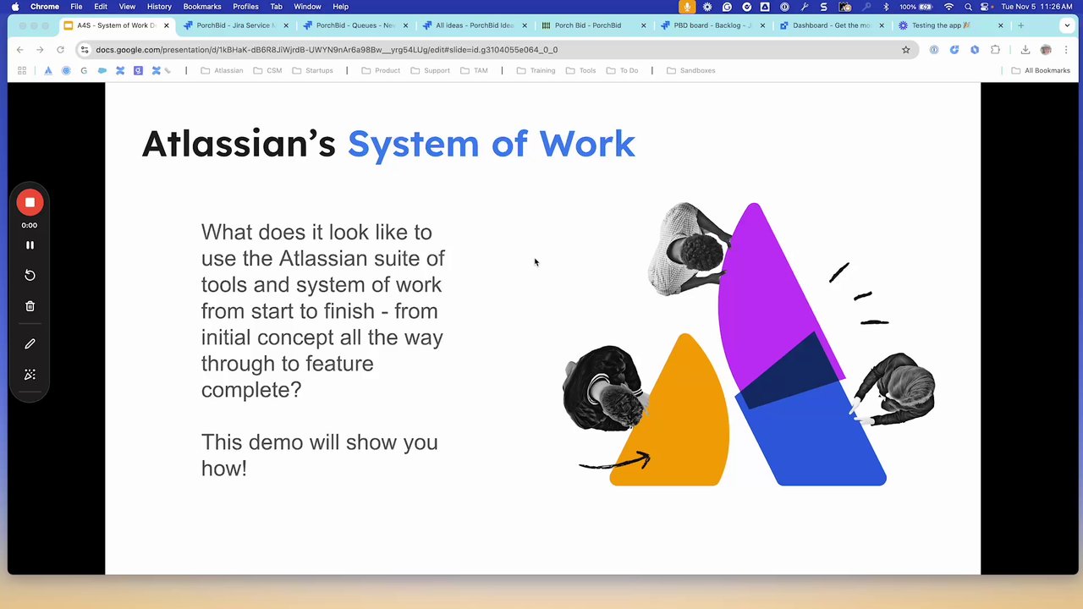This screenshot has width=1083, height=609.
Task: Open the Product bookmarks folder
Action: click(381, 70)
